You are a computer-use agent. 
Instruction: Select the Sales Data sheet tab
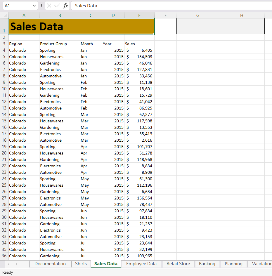tap(106, 264)
